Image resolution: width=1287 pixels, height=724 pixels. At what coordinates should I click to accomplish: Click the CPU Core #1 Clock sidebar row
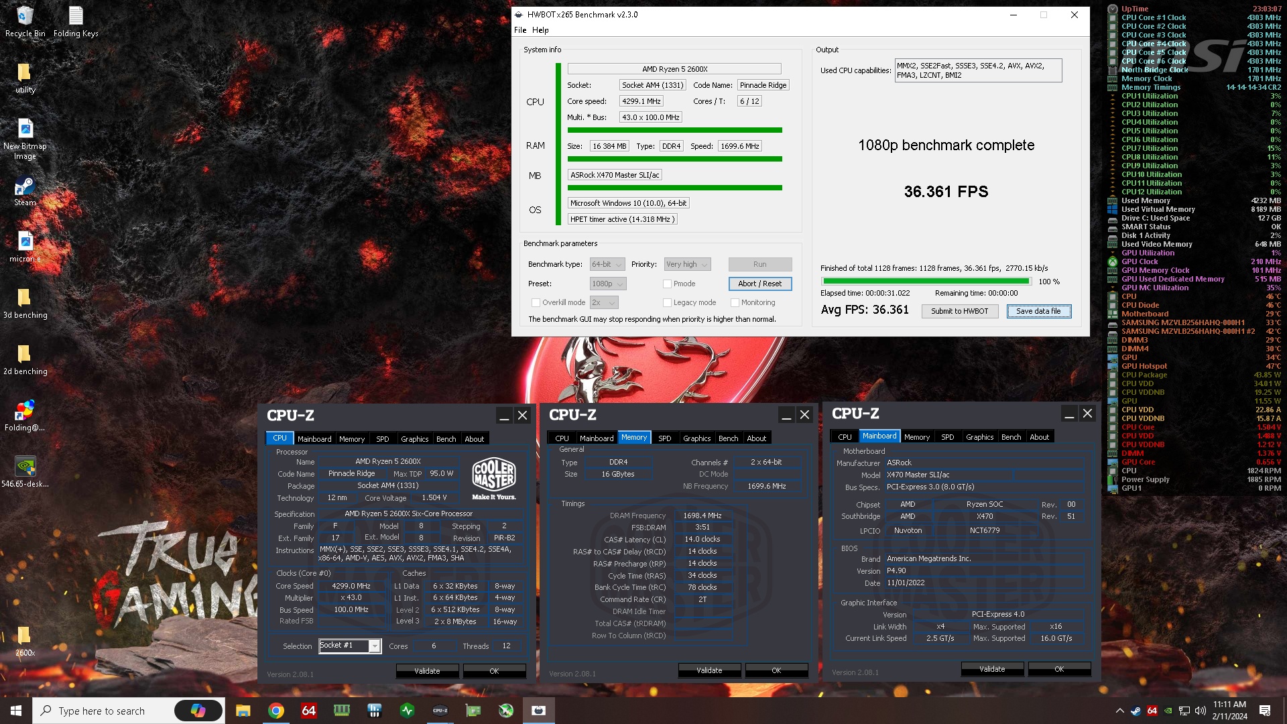point(1194,17)
